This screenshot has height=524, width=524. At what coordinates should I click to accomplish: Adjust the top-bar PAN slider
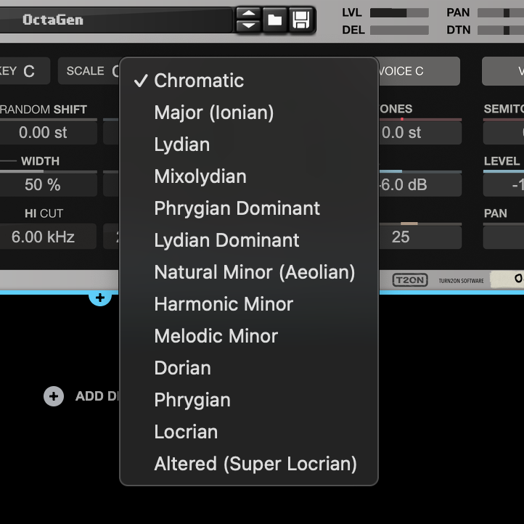tap(501, 12)
